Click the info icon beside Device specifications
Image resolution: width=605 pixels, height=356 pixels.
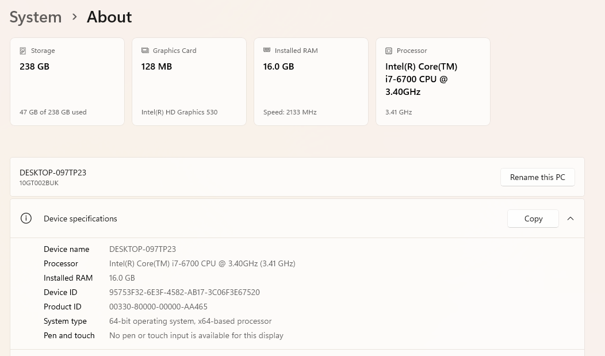point(26,219)
